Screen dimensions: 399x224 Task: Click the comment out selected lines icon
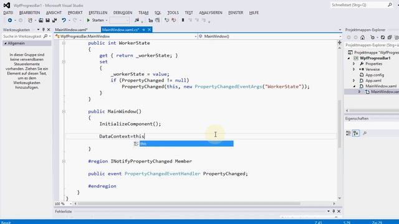[166, 20]
